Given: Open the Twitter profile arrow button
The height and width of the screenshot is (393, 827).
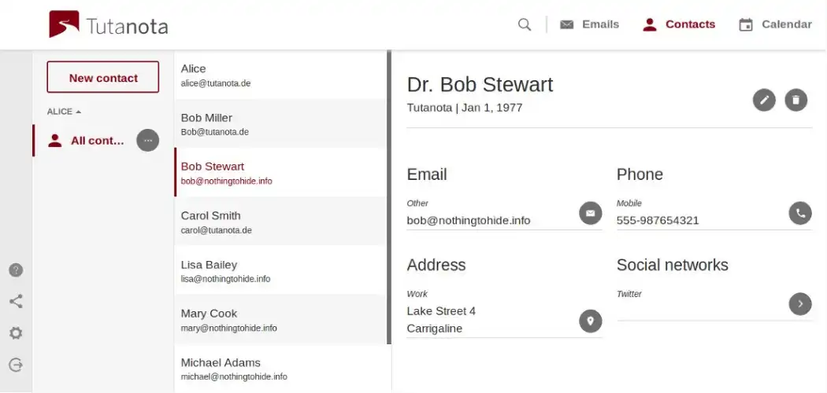Looking at the screenshot, I should coord(800,303).
